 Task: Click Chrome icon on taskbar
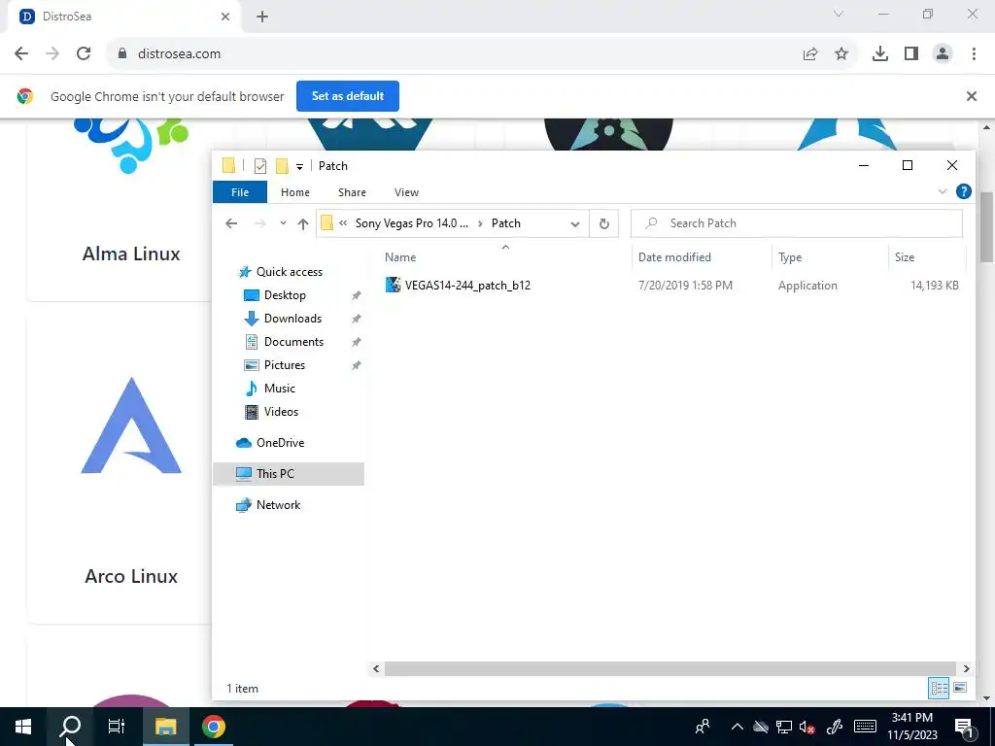pos(214,727)
